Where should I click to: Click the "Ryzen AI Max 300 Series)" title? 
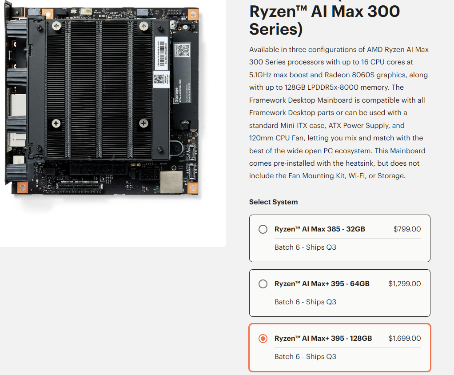click(x=324, y=20)
